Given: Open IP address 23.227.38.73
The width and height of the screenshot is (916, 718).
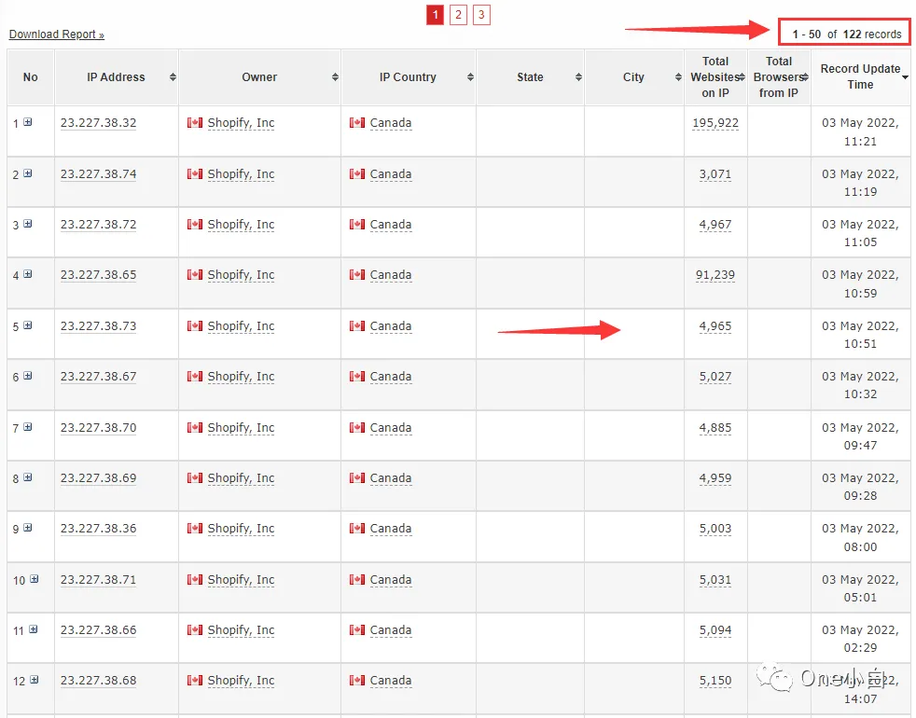Looking at the screenshot, I should [98, 326].
